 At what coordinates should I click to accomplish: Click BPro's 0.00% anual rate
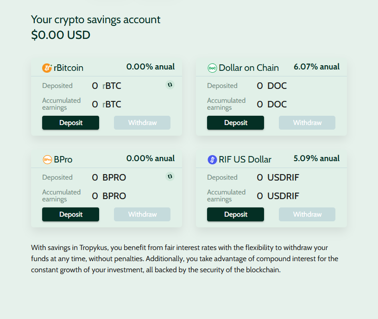tap(151, 158)
